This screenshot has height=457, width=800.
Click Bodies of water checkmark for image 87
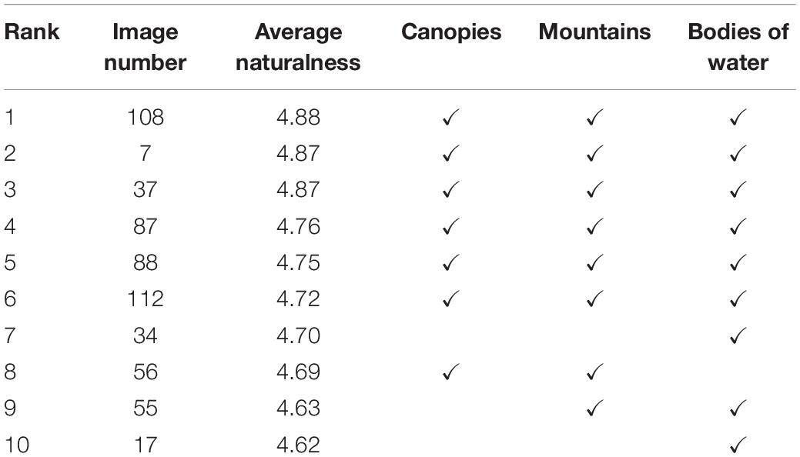[x=738, y=226]
